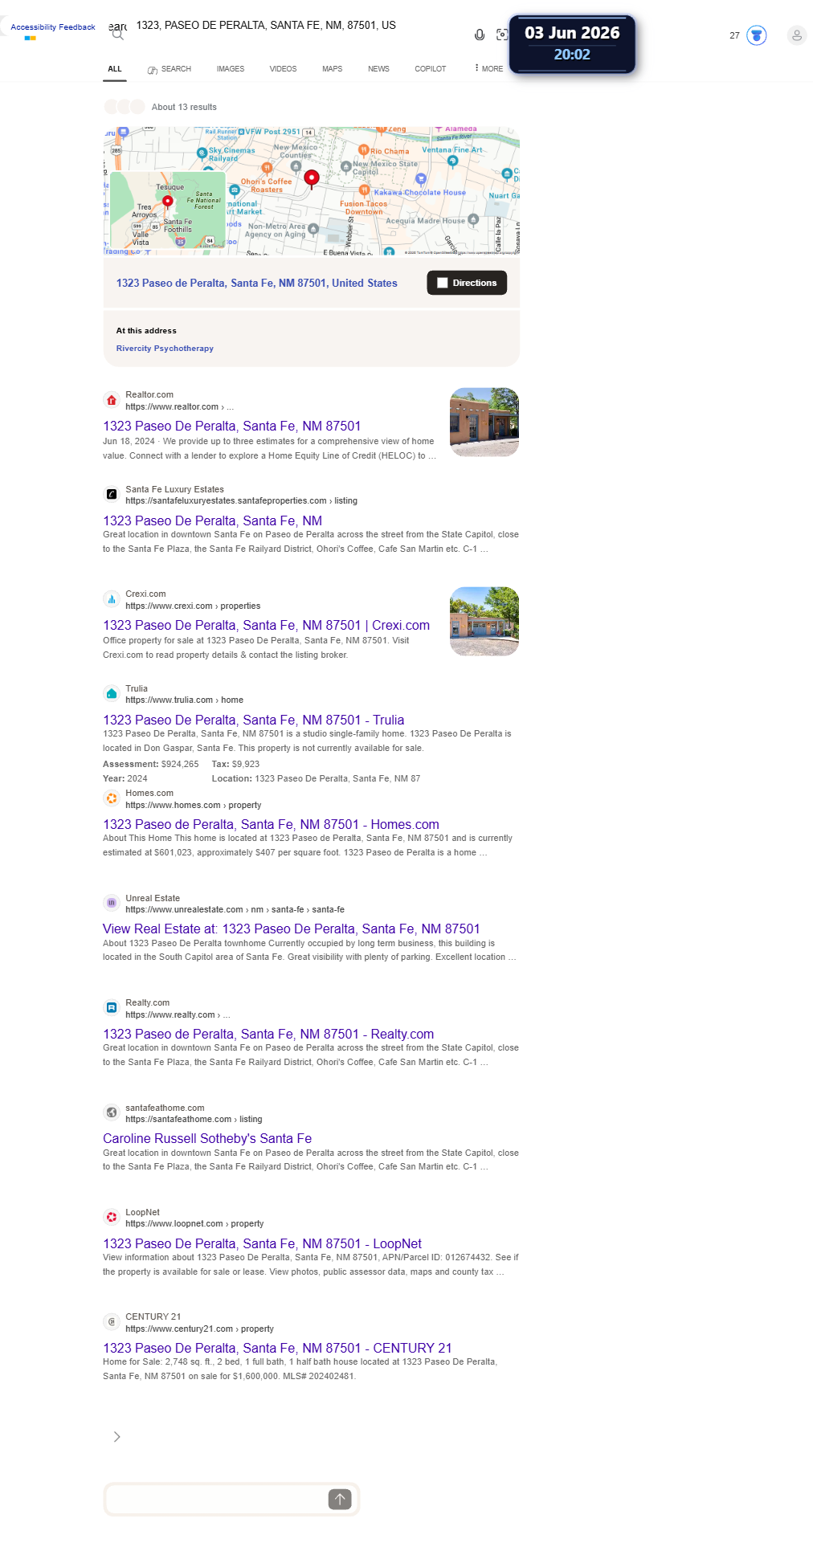Screen dimensions: 813x1543
Task: Open the Realtor.com property photo thumbnail
Action: pos(484,422)
